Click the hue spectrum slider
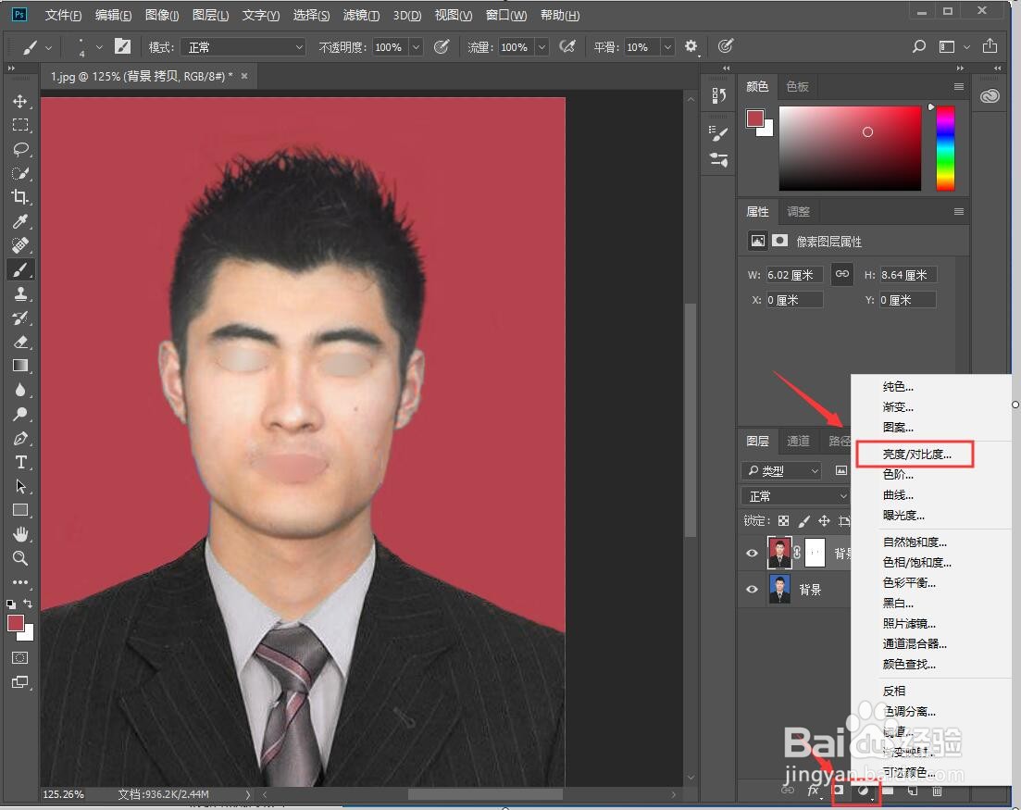Viewport: 1021px width, 810px height. pos(945,148)
